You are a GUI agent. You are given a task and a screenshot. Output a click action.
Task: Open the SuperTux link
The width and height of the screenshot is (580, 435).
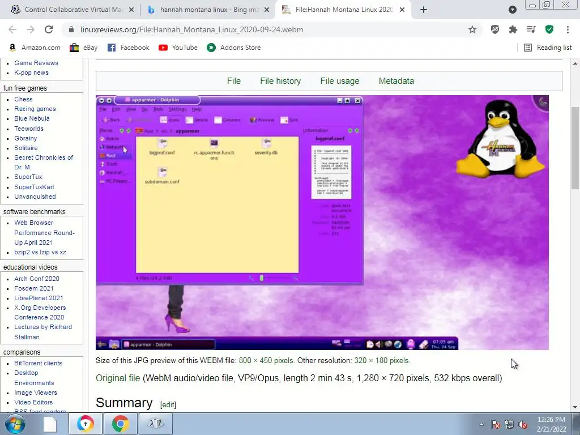pos(28,177)
